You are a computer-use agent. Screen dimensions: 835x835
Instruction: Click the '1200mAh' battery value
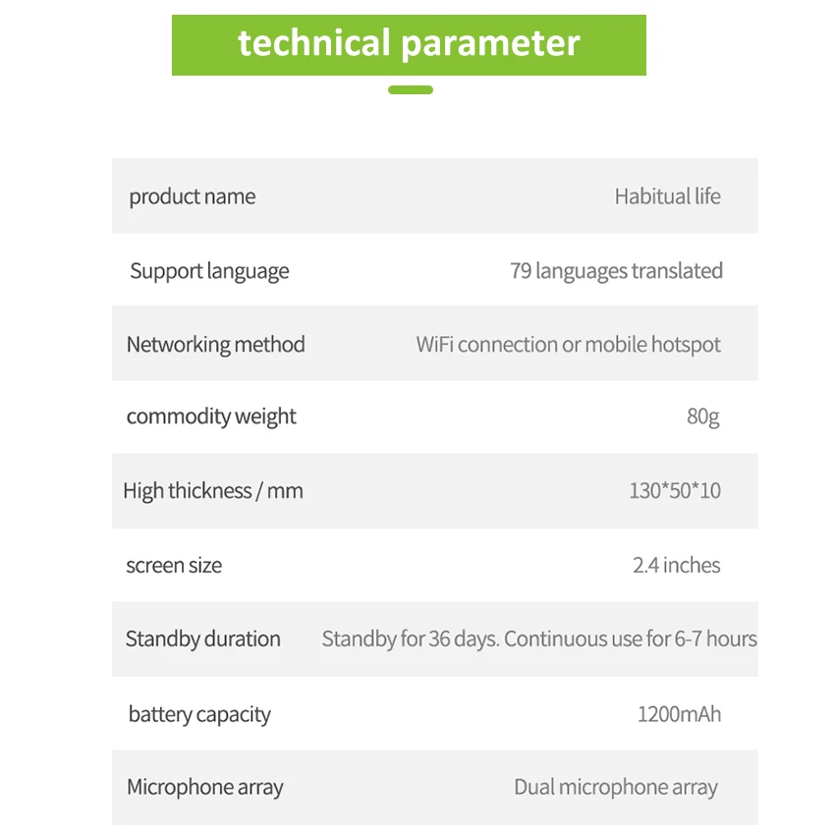679,714
